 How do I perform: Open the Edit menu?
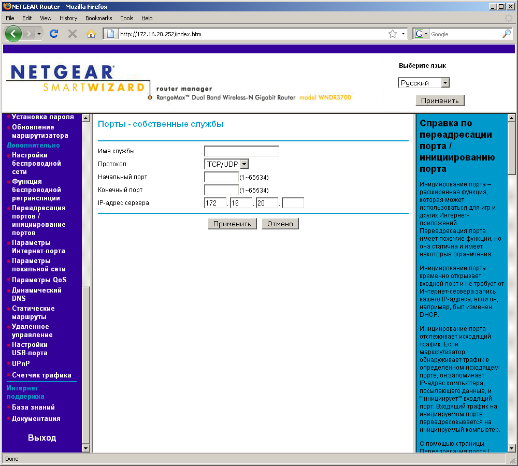click(27, 18)
